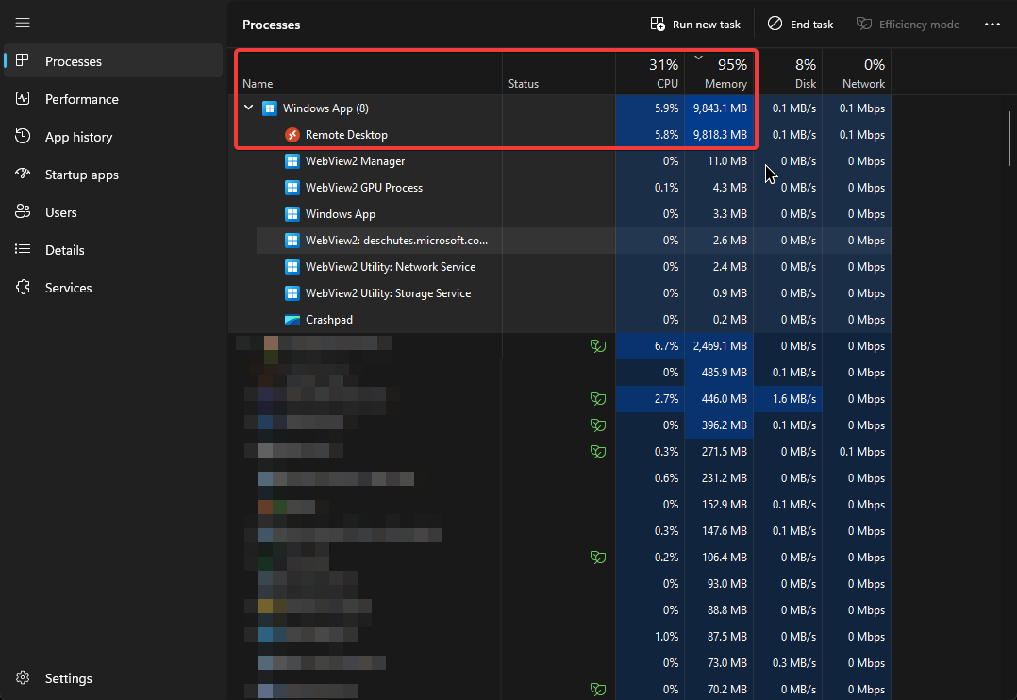Click the WebView2 Utility: Storage Service icon
Screen dimensions: 1017x700
292,293
